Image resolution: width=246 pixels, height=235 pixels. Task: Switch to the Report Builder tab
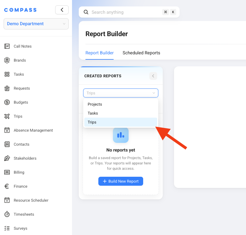pyautogui.click(x=99, y=53)
